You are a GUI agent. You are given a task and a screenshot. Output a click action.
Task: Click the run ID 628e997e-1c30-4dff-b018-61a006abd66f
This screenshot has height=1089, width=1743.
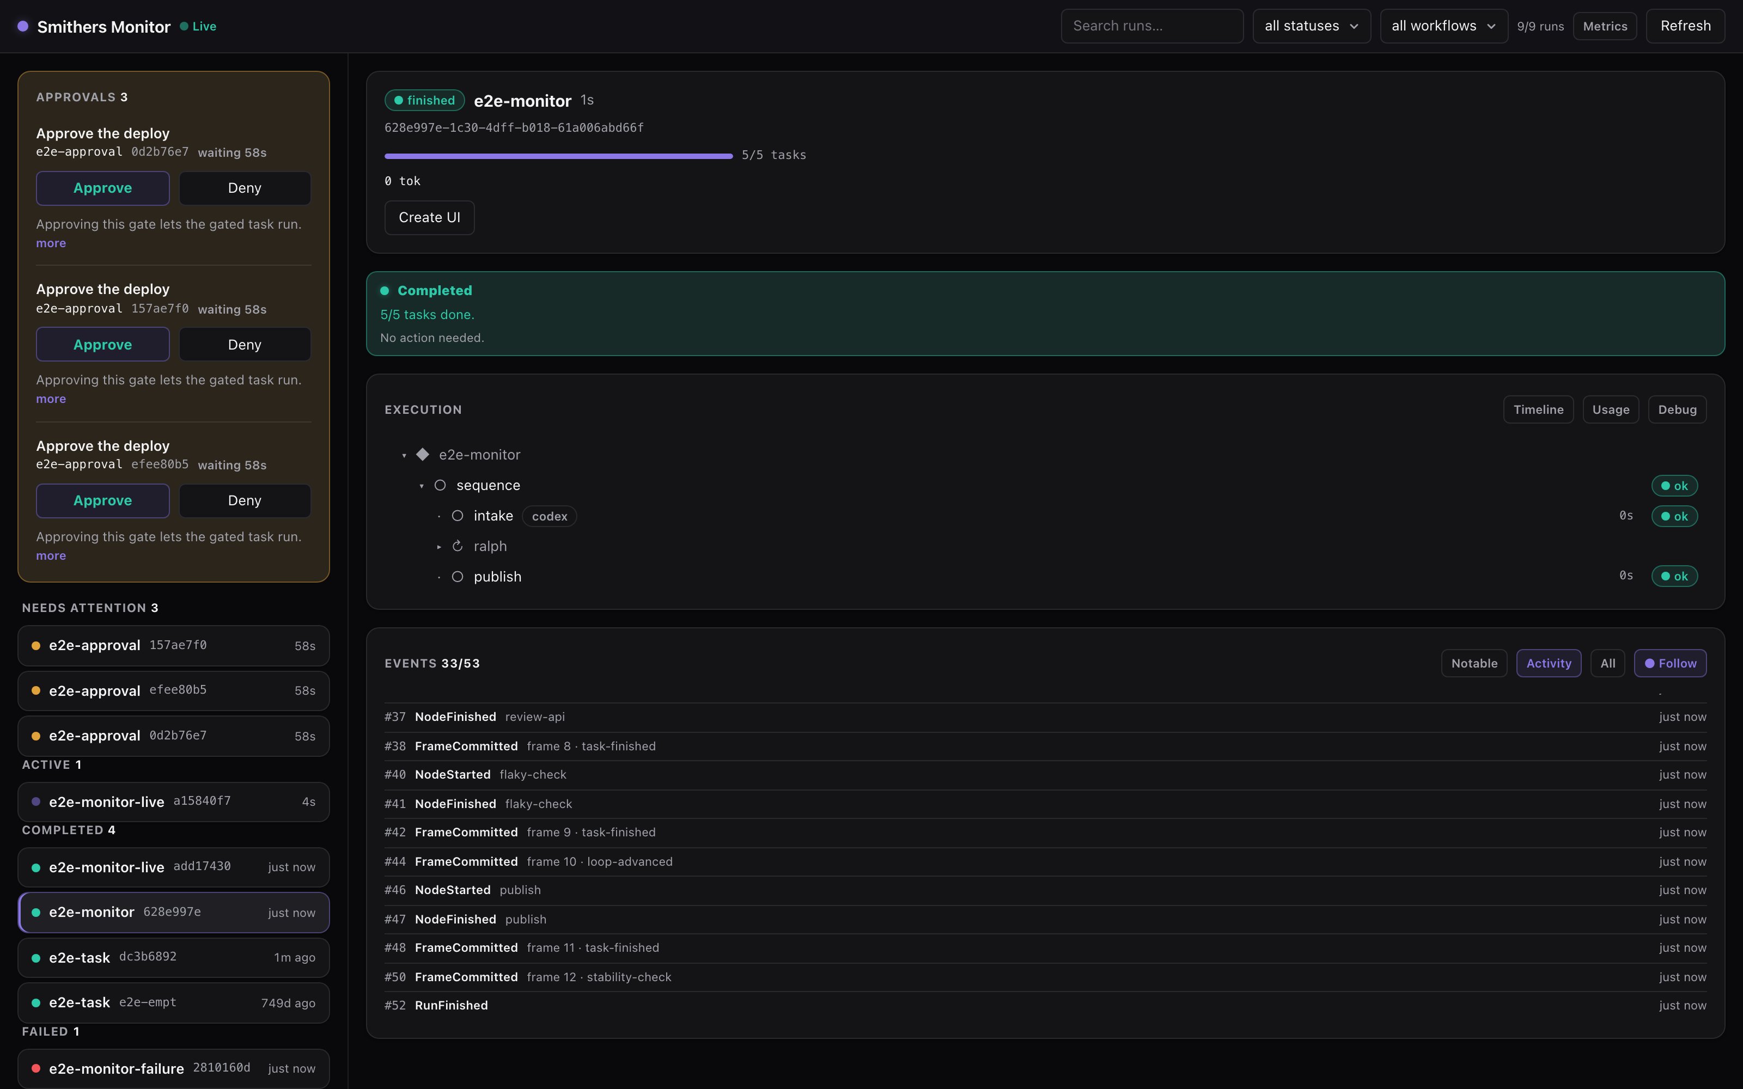click(514, 127)
